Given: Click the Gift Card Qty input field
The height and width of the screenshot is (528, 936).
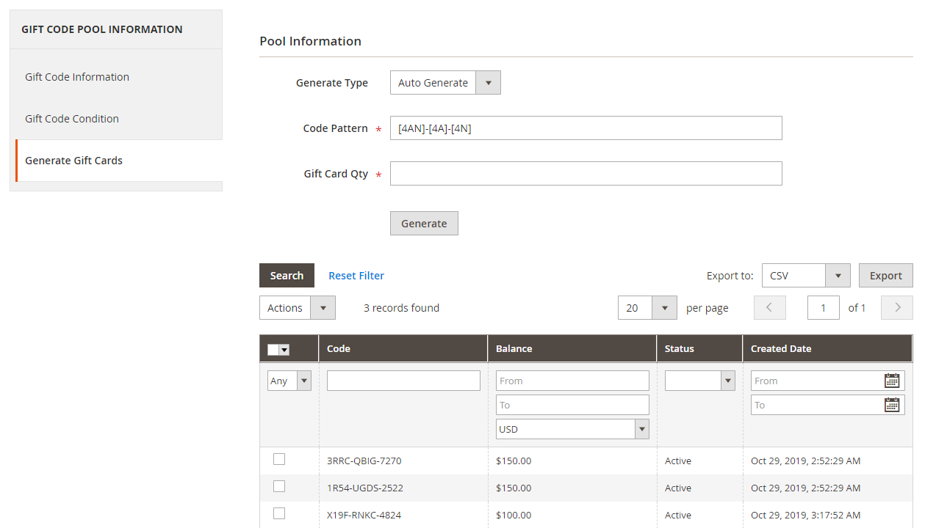Looking at the screenshot, I should point(586,174).
